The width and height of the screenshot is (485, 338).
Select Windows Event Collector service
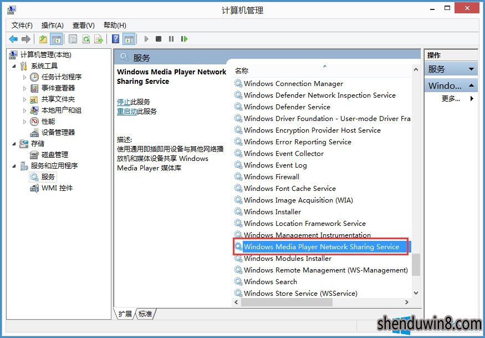(284, 154)
